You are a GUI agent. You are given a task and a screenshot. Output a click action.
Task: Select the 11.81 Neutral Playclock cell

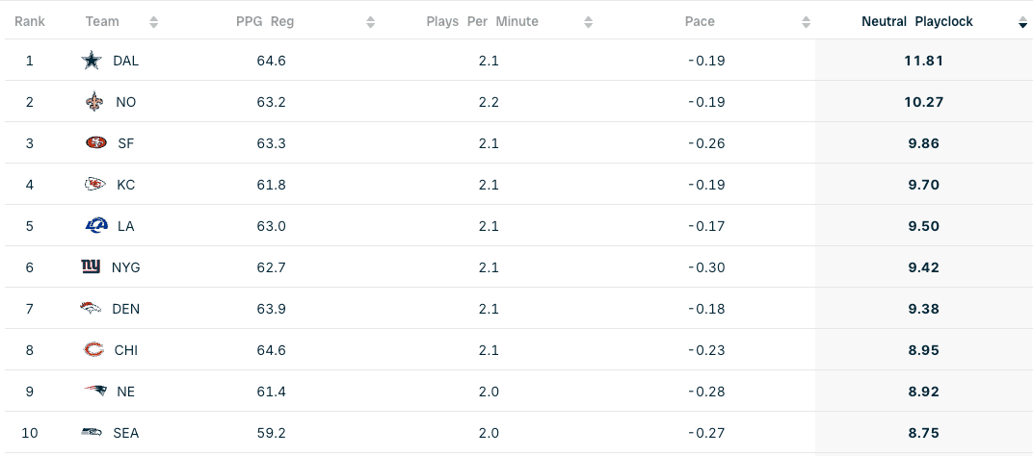(x=924, y=61)
